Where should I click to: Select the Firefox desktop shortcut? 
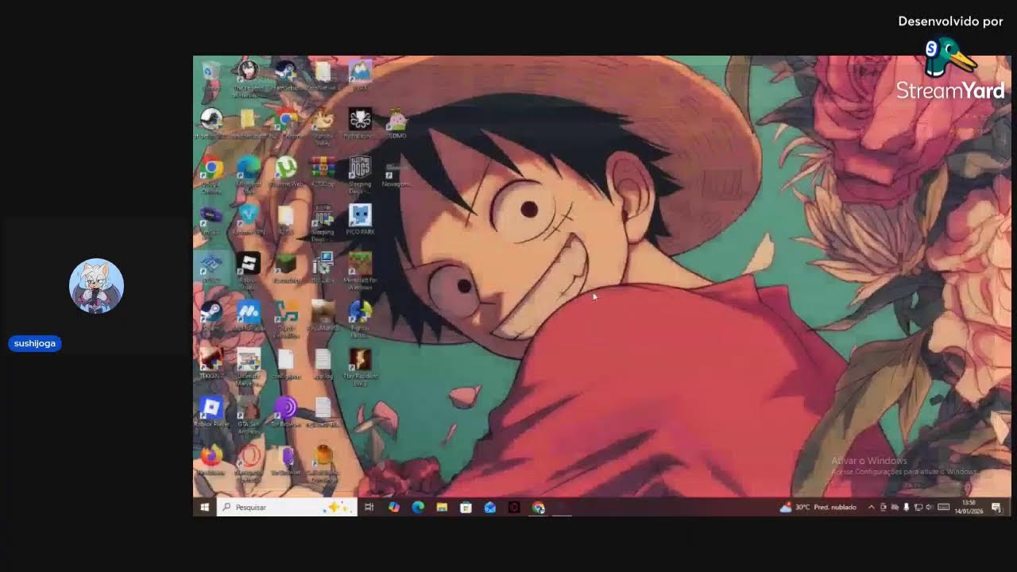tap(211, 459)
